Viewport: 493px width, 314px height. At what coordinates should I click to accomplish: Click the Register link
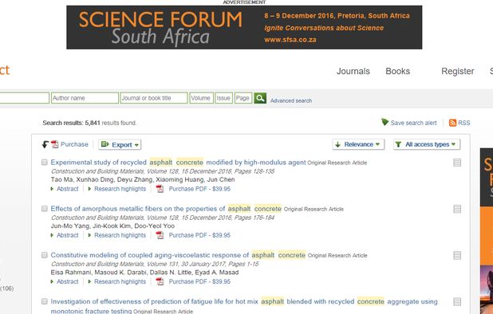457,71
